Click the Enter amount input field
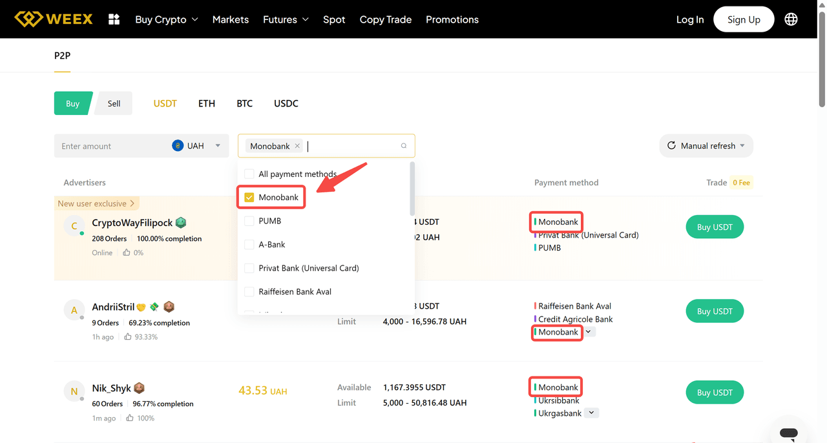This screenshot has height=443, width=827. (110, 146)
